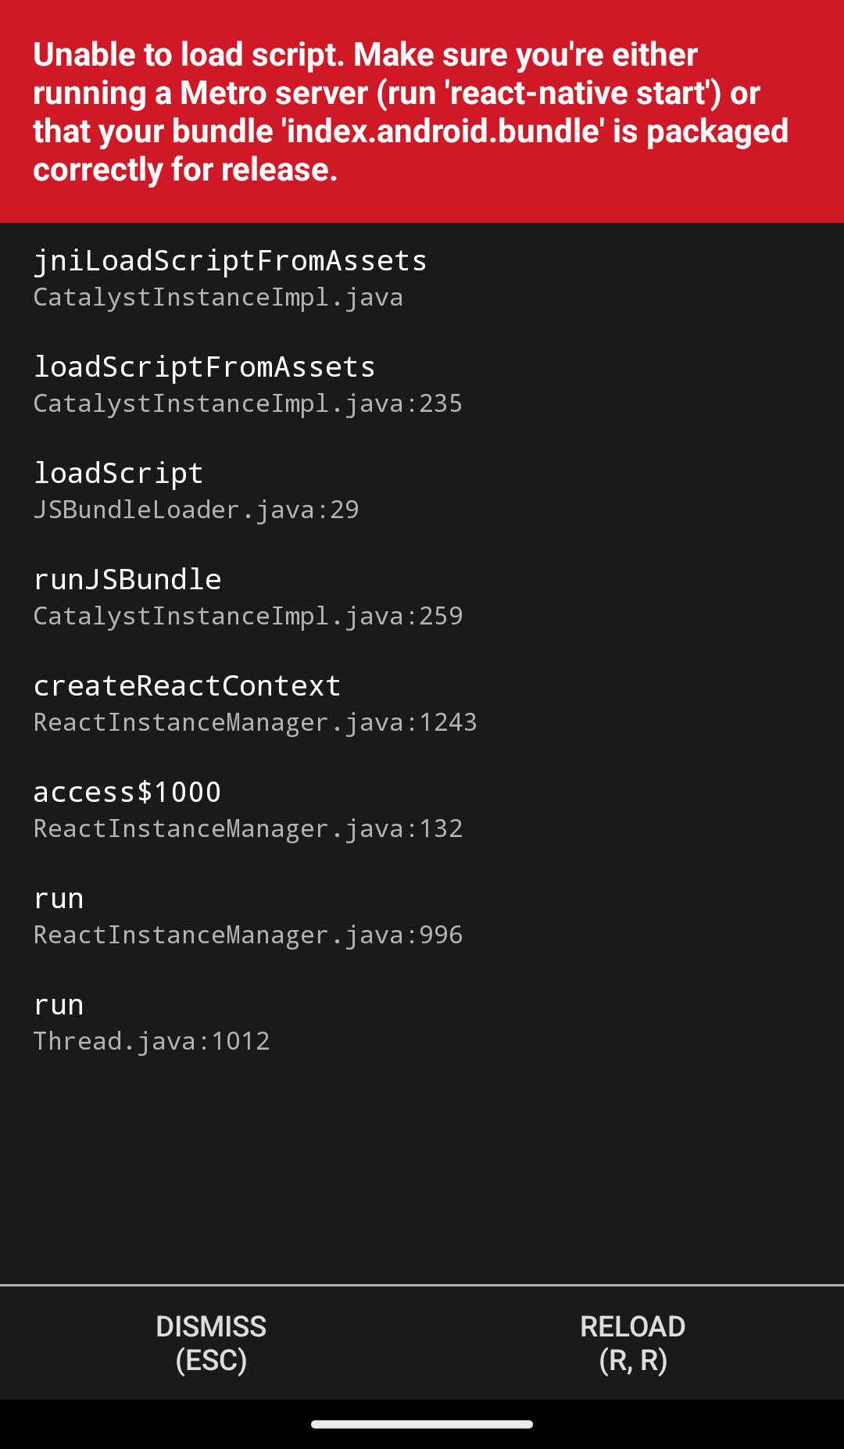Open the loadScriptFromAssets stack trace entry

tap(204, 366)
